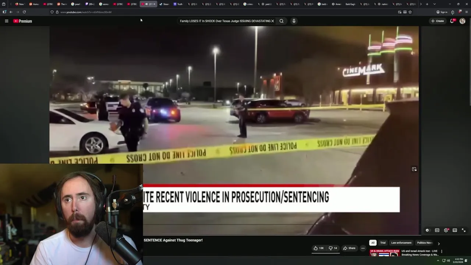471x265 pixels.
Task: Switch to the Steam tab
Action: click(164, 4)
